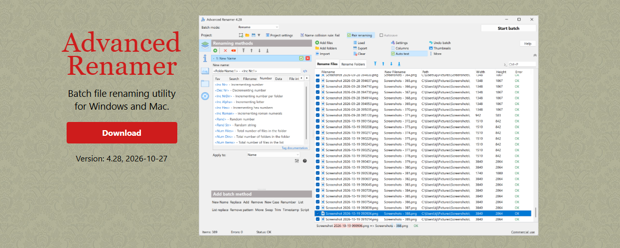Open the Batch mode Rename dropdown
The height and width of the screenshot is (248, 620).
click(258, 27)
